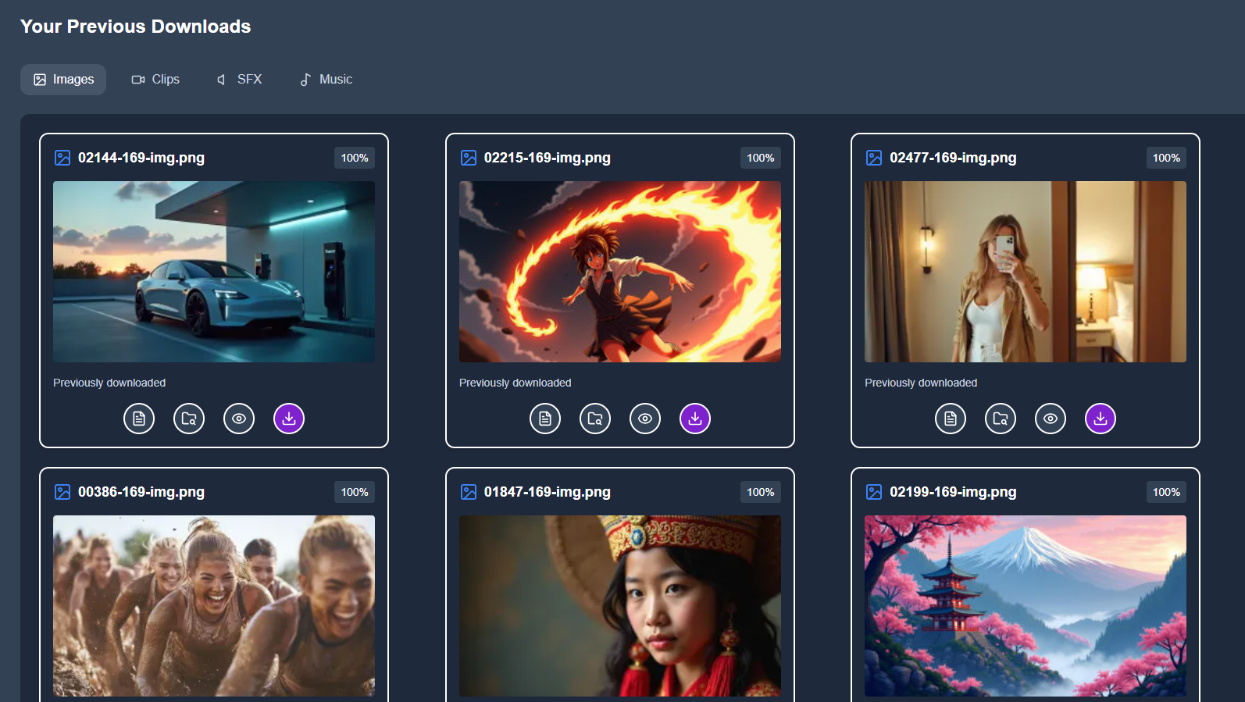The width and height of the screenshot is (1245, 702).
Task: Download 02215-169-img.png with purple button
Action: point(695,419)
